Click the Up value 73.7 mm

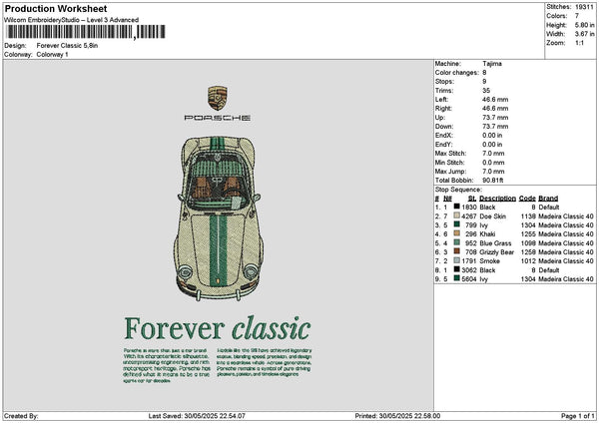click(x=495, y=118)
